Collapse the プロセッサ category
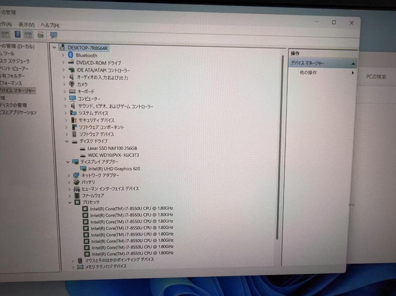 tap(70, 202)
